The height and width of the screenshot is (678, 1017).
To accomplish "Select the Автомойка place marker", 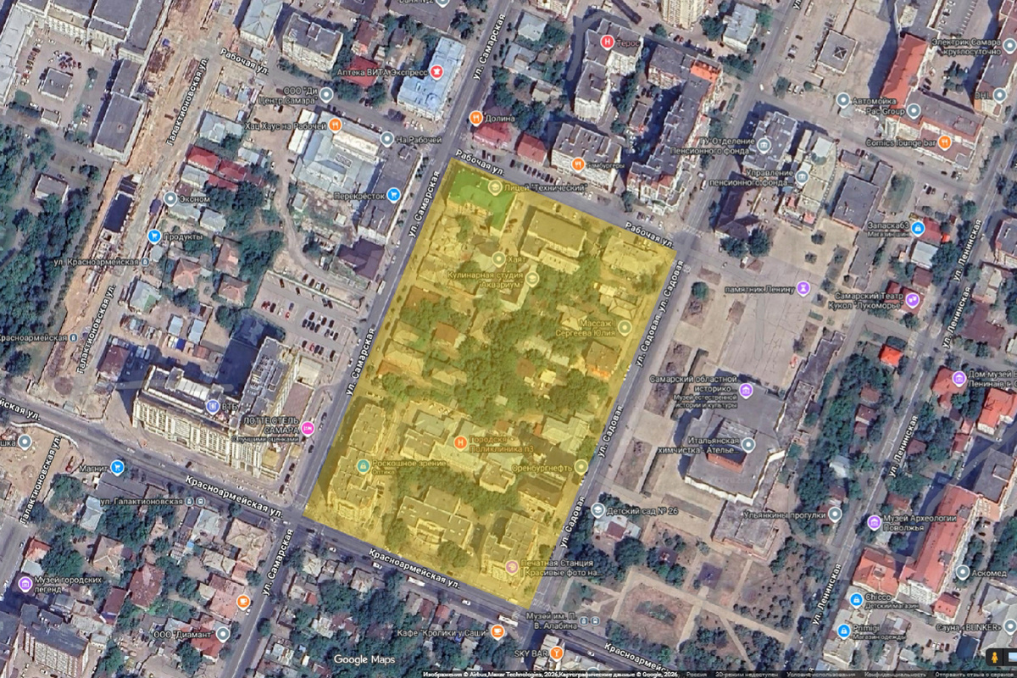I will pos(842,100).
